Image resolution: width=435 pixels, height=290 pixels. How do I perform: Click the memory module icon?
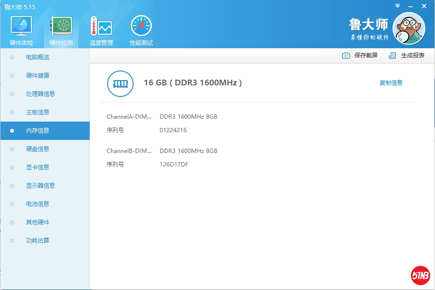click(120, 83)
